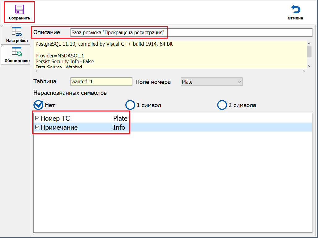Switch to the Обновление tab
The width and height of the screenshot is (318, 238).
pos(17,55)
